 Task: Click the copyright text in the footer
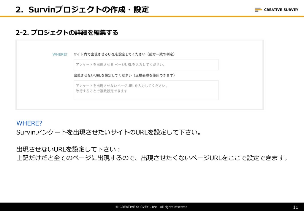tap(152, 207)
